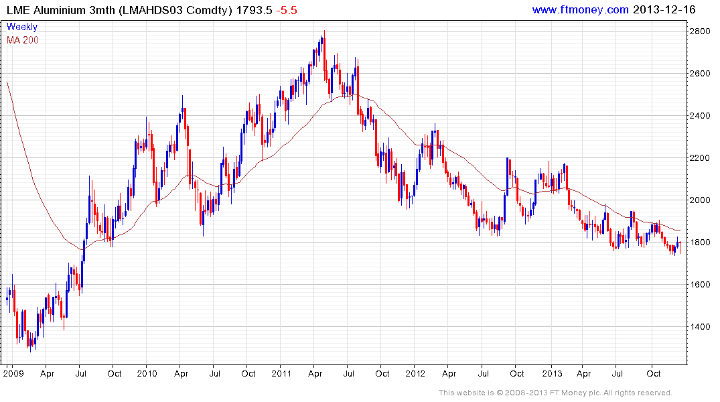
Task: Click the copyright notice FT Money plc
Action: (555, 393)
